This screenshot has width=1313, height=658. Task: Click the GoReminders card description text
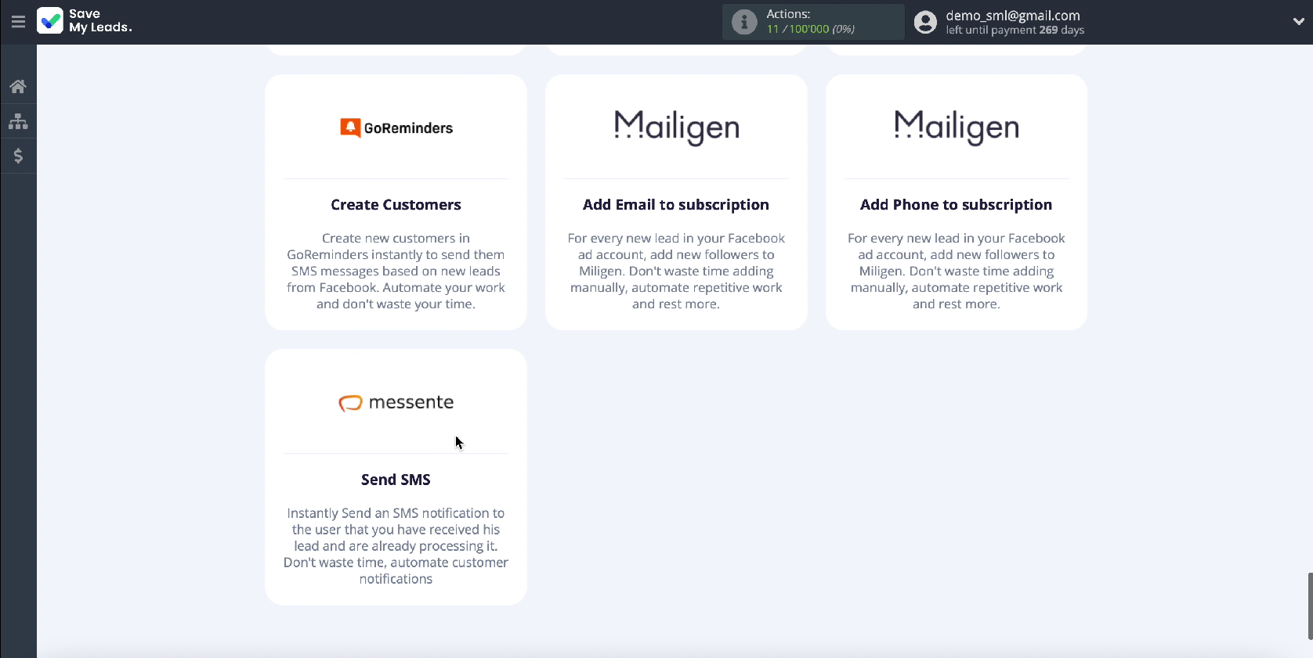396,271
